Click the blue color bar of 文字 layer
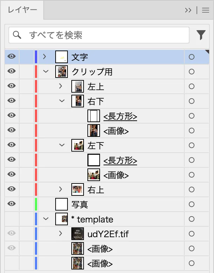Image resolution: width=214 pixels, height=273 pixels. [36, 57]
